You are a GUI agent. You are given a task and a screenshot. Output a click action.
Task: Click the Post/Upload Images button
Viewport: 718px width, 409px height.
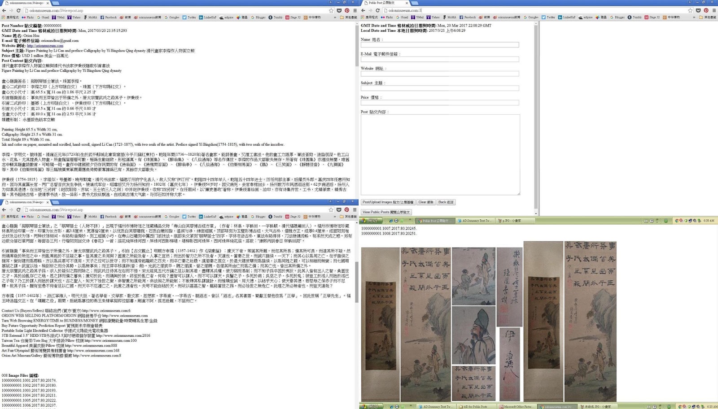tap(388, 202)
